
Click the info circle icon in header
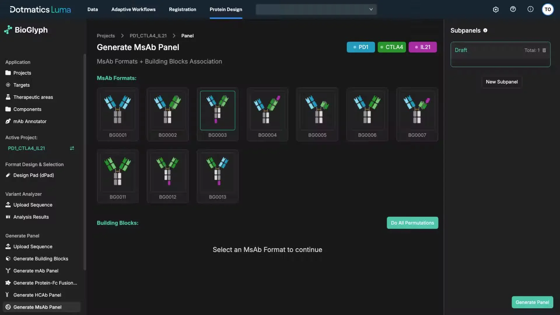pos(530,9)
